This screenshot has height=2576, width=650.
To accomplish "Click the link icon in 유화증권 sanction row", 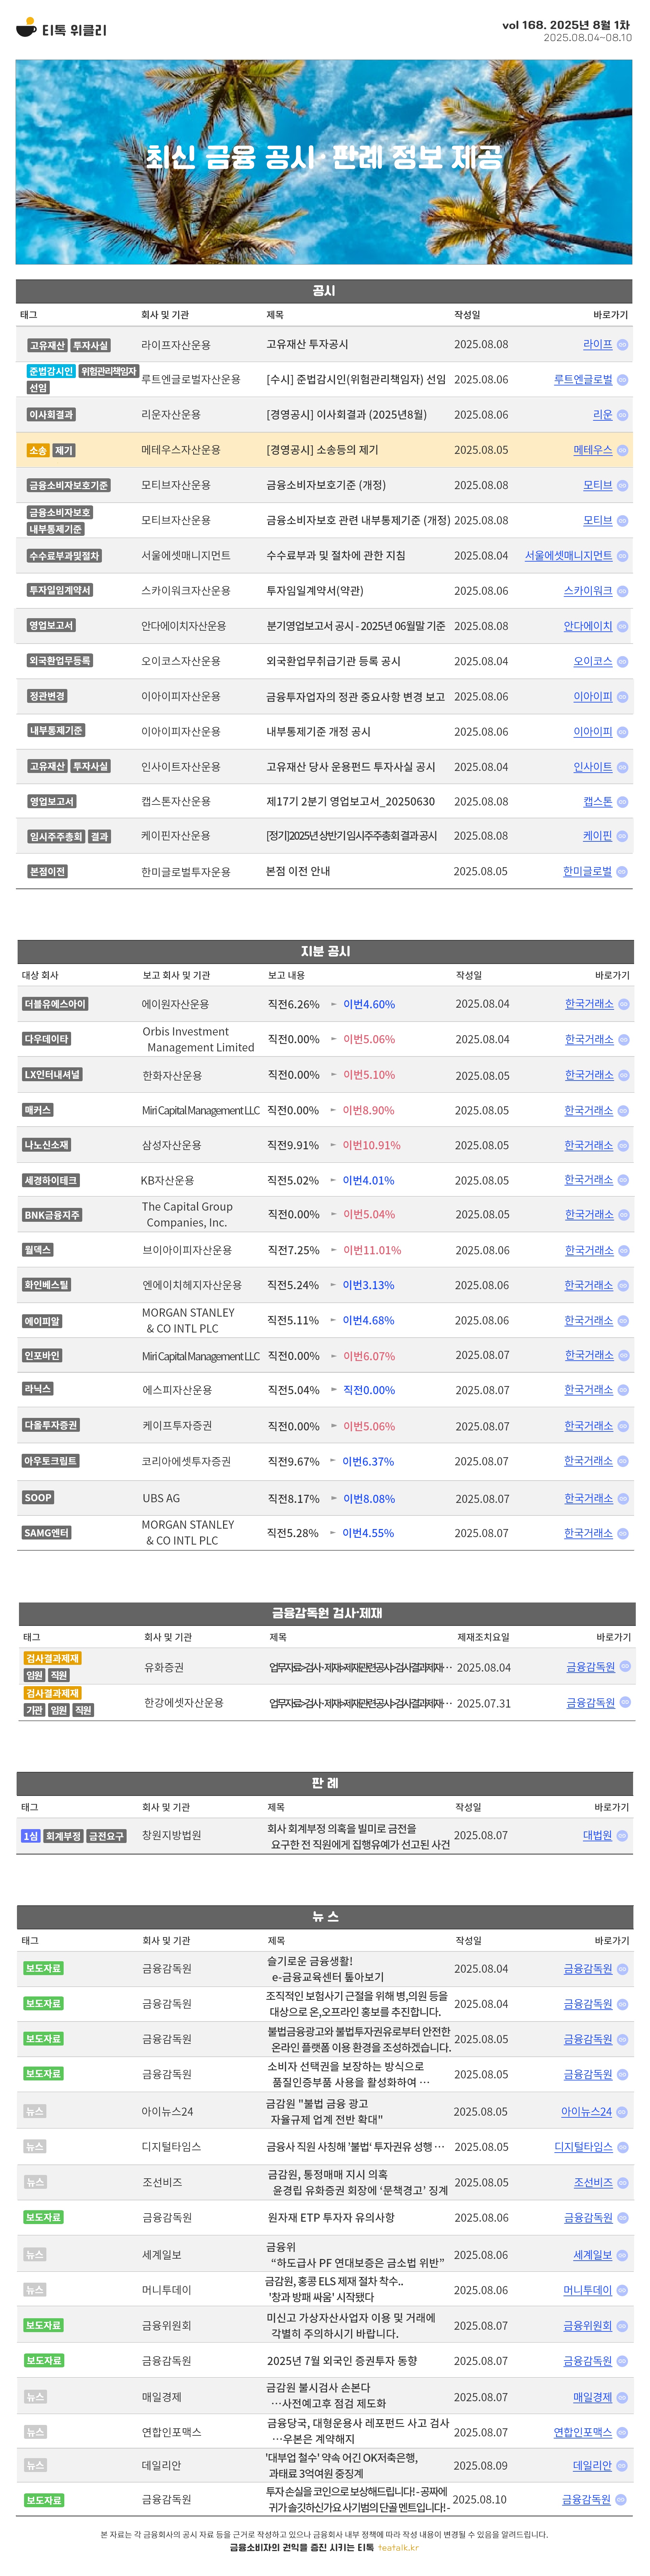I will [625, 1666].
